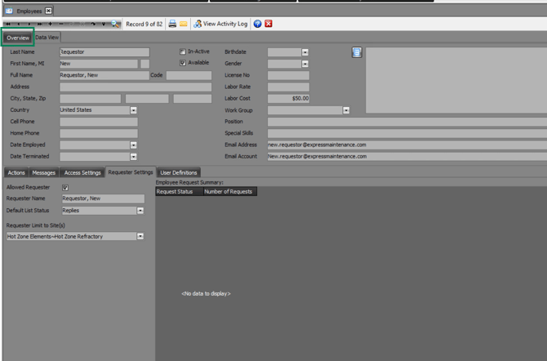Screen dimensions: 547x361
Task: Click View Activity Log button
Action: pos(220,24)
